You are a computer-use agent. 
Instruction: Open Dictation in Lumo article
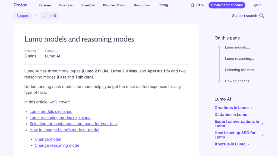[231, 115]
